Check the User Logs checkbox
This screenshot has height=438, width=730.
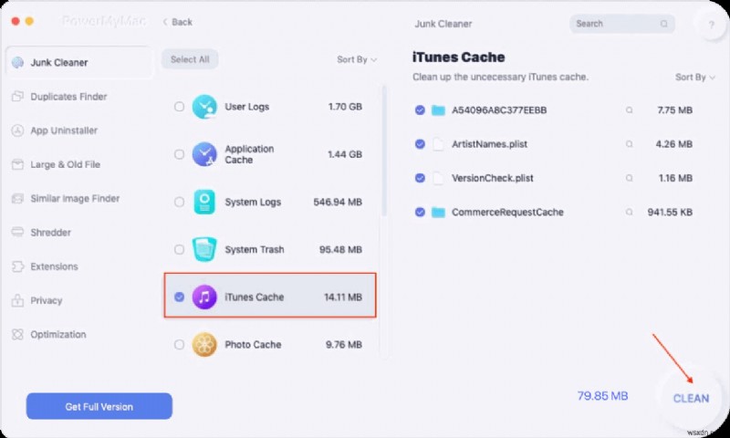(179, 107)
